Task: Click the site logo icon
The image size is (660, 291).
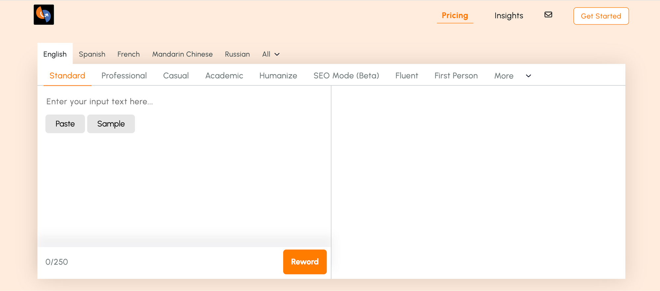Action: [44, 15]
